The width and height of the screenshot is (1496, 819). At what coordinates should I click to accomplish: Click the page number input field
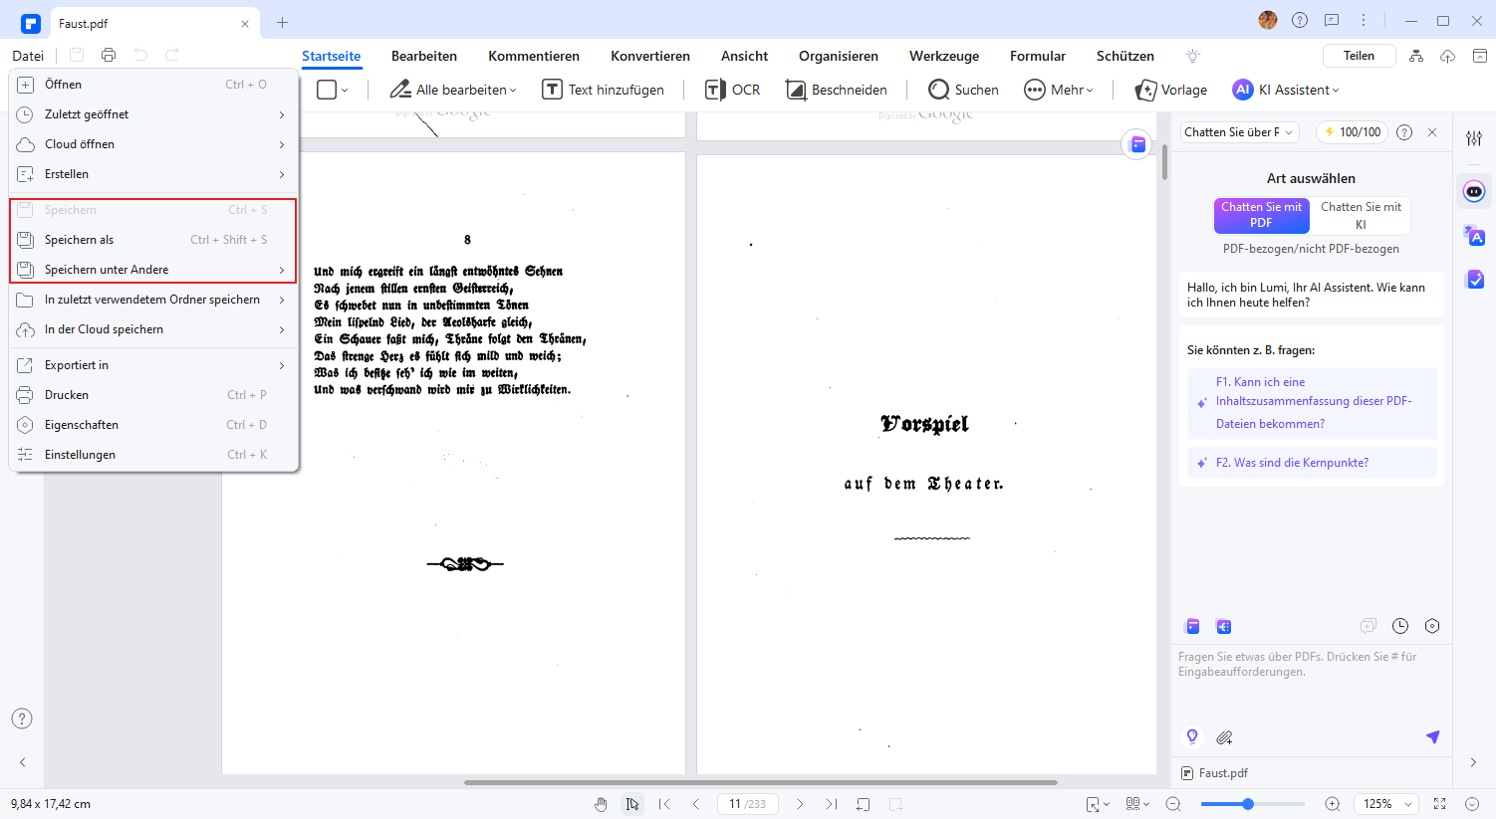(748, 804)
